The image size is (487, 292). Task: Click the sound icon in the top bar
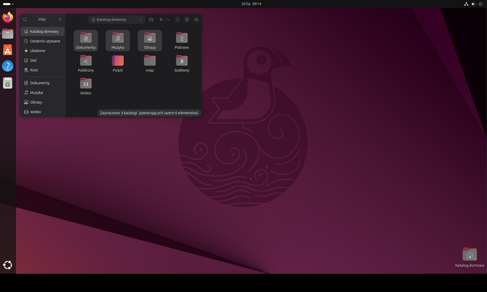click(x=473, y=4)
